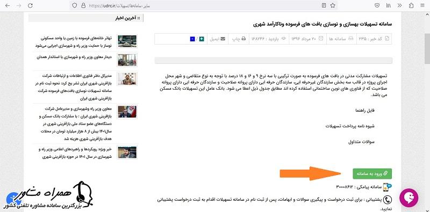Decrease font size with blue minus icon
Viewport: 430px width, 212px height.
[x=192, y=39]
